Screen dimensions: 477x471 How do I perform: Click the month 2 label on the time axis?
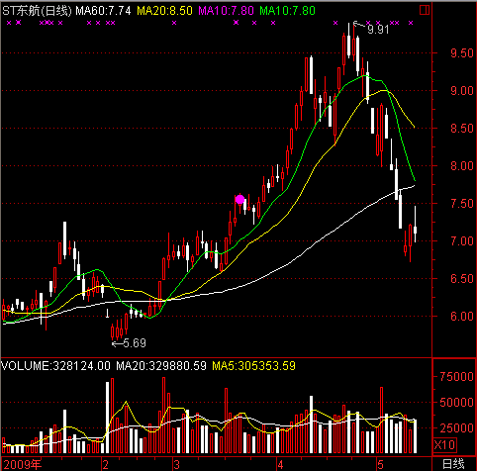[x=105, y=465]
